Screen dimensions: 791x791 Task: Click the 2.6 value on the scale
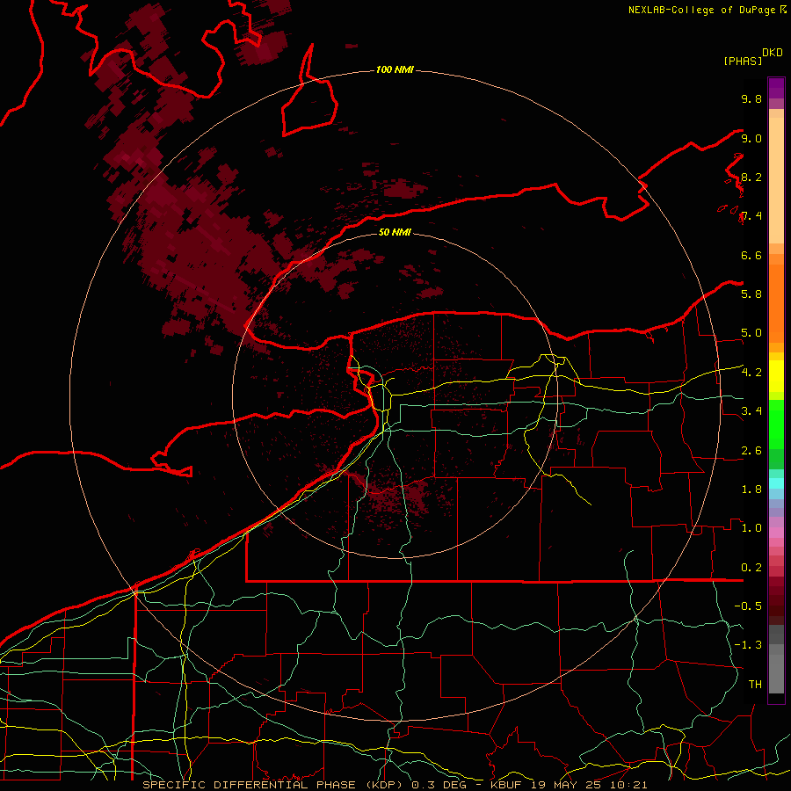(751, 451)
